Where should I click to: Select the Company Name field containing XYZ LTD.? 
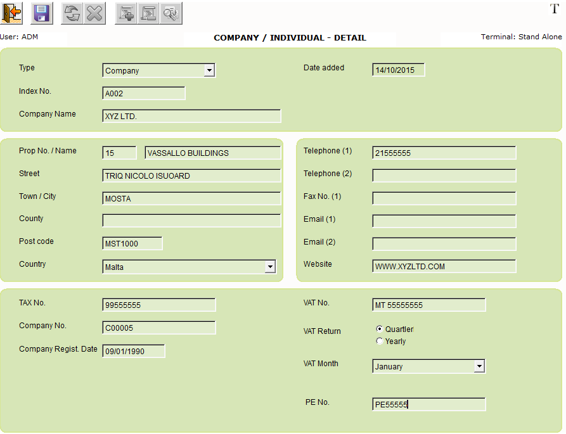coord(190,116)
